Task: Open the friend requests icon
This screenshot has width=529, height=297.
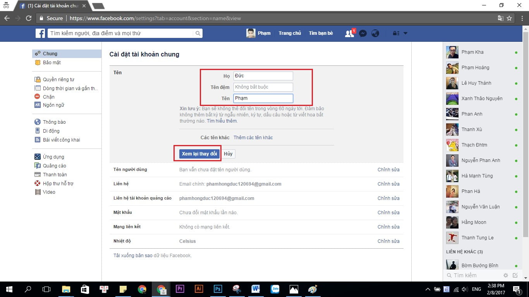Action: (x=349, y=34)
